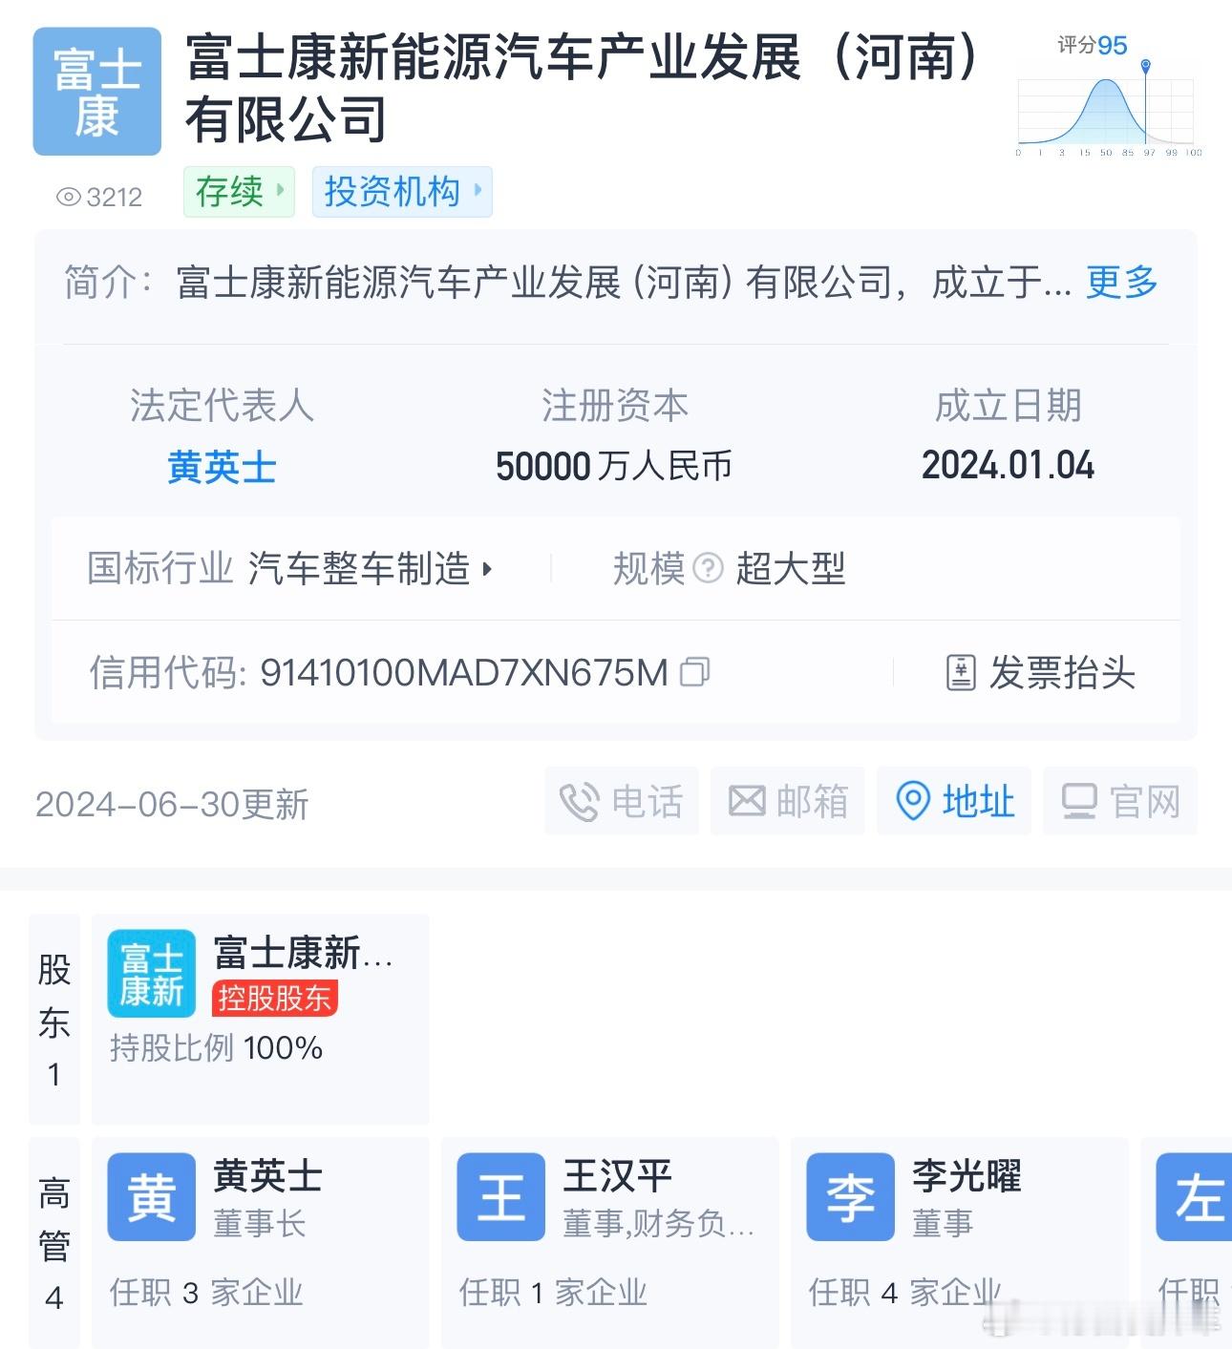This screenshot has width=1232, height=1349.
Task: Select the 股东 1 section label
Action: [x=54, y=1019]
